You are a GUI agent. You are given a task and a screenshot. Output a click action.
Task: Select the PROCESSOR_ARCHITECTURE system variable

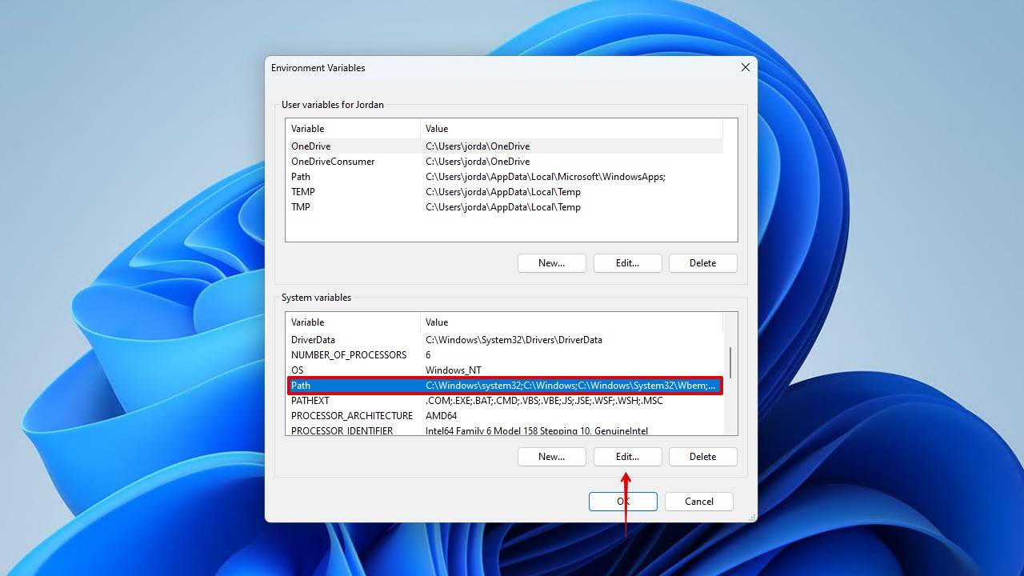click(504, 416)
